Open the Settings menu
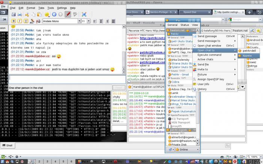This screenshot has height=164, width=263. coord(62,8)
